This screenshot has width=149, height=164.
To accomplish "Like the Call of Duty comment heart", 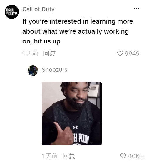I will pyautogui.click(x=120, y=53).
